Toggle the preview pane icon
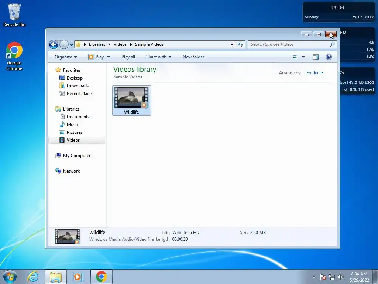 point(316,57)
